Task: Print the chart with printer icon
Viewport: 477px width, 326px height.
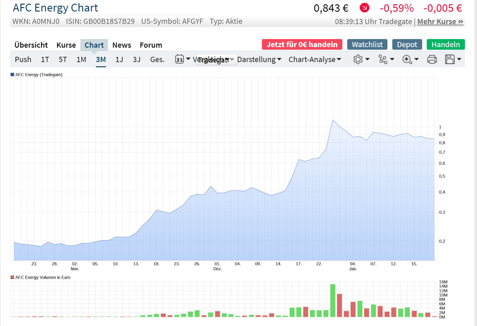Action: click(x=432, y=59)
